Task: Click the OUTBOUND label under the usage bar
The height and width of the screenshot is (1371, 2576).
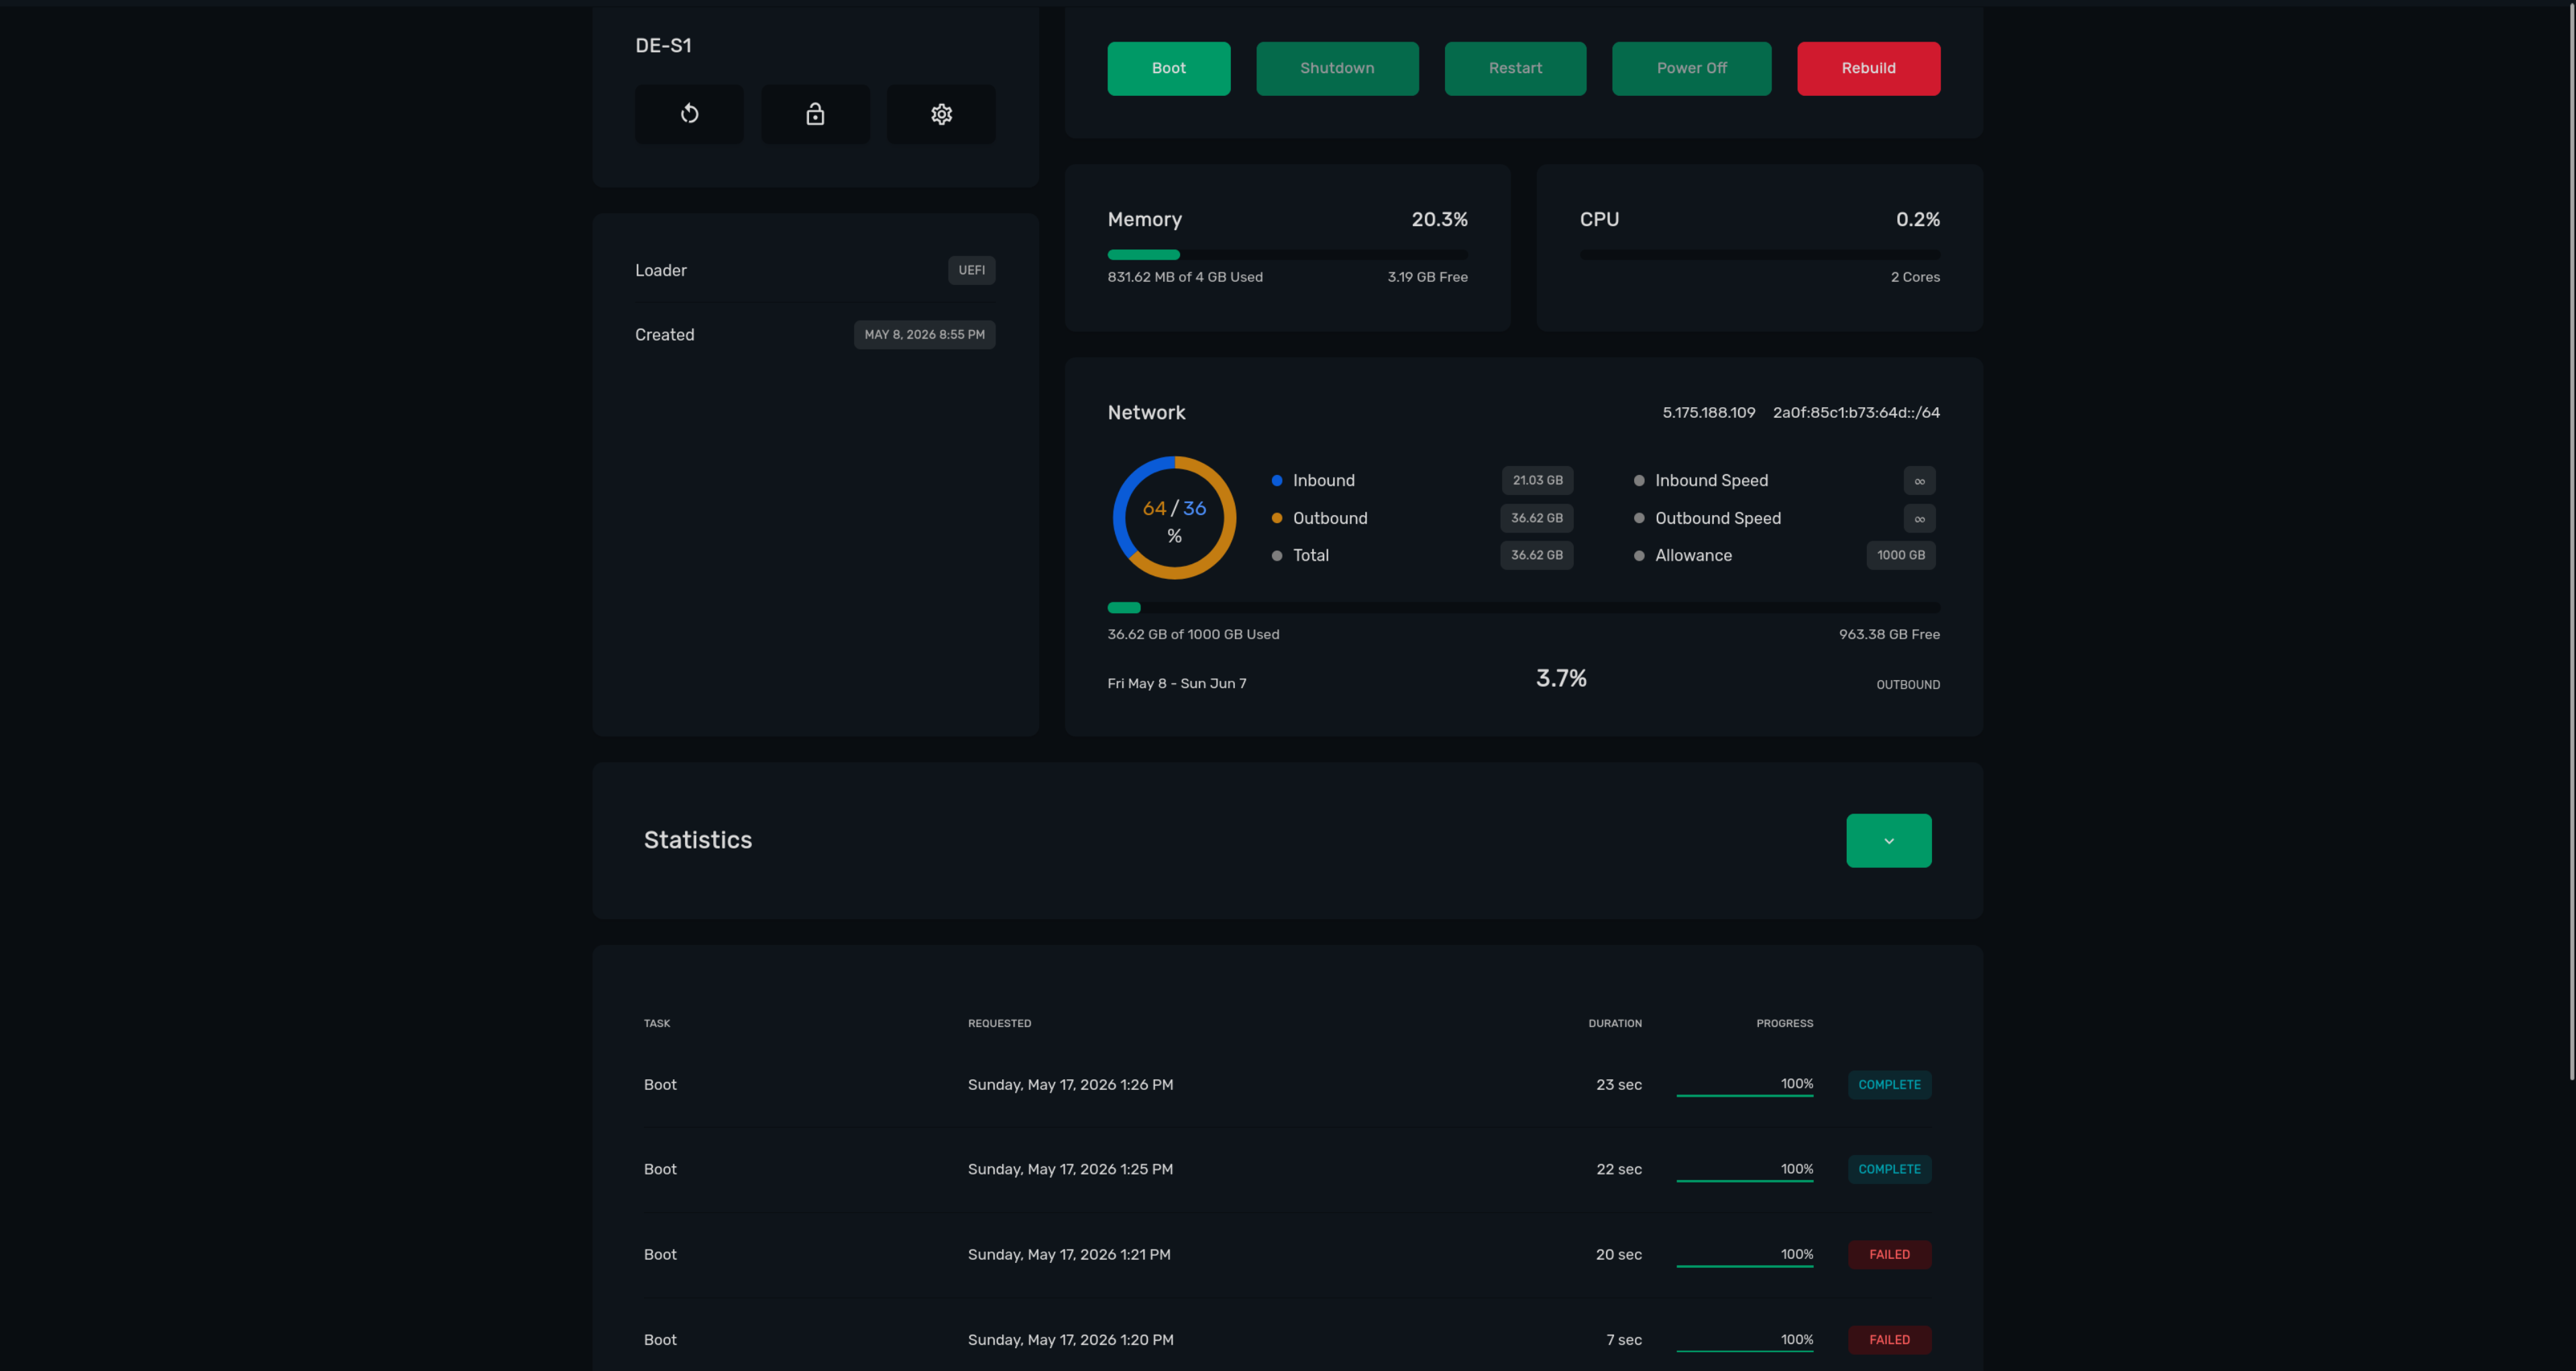Action: click(1908, 685)
